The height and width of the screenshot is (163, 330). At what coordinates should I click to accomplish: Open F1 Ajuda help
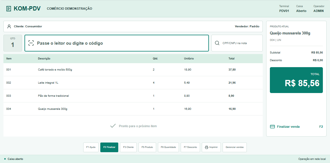click(x=91, y=147)
